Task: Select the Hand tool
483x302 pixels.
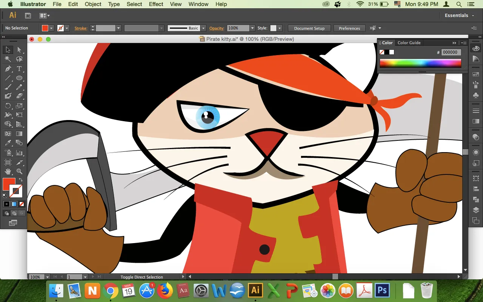Action: [8, 172]
